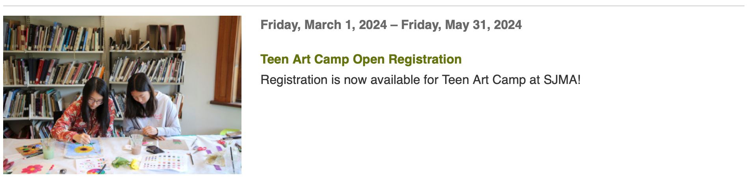Click the paint palette beside the water cup

pos(28,149)
